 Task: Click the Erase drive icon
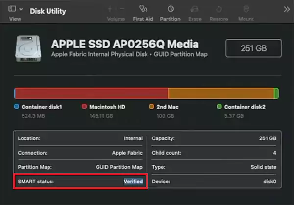tap(195, 9)
